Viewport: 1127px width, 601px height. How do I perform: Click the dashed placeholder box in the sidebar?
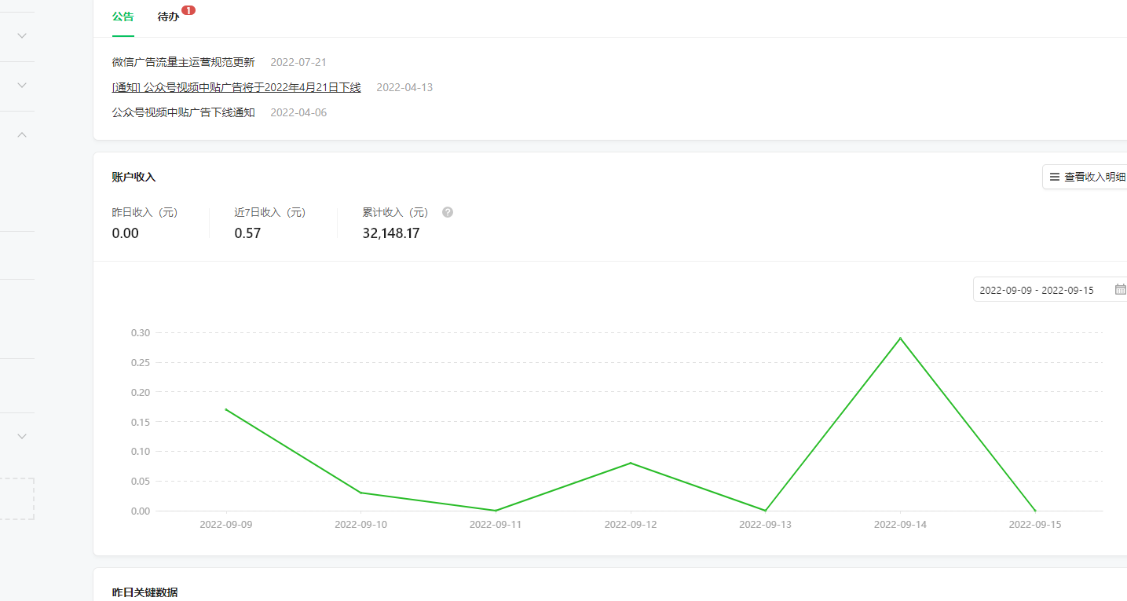click(16, 498)
